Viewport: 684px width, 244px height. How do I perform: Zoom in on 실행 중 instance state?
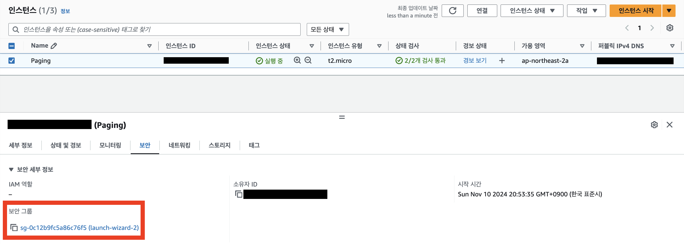coord(297,60)
